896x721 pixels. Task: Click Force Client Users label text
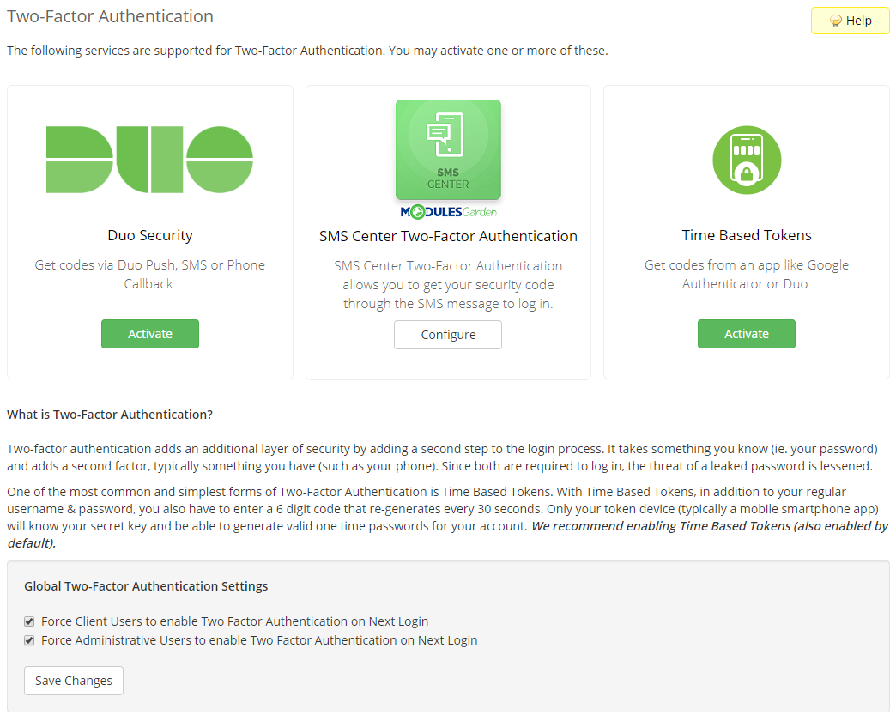point(234,621)
